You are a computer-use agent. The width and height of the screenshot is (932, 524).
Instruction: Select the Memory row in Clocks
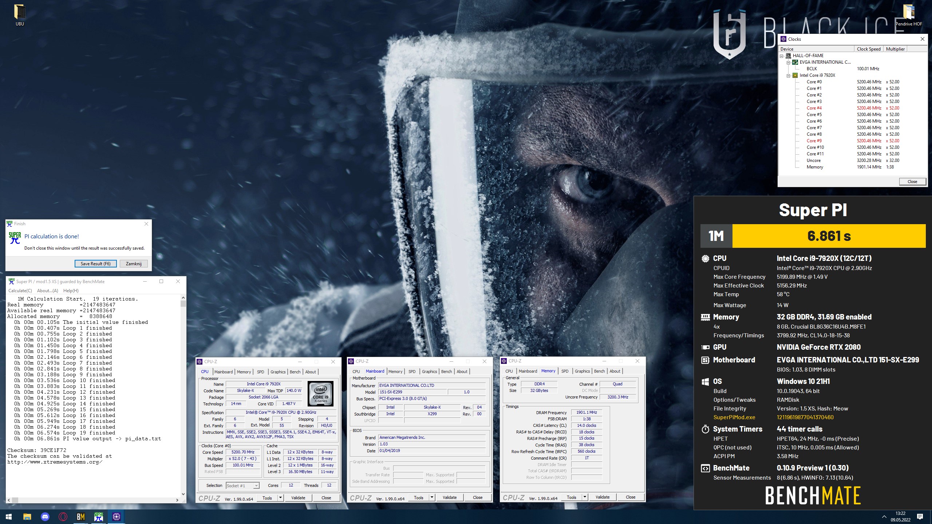coord(853,167)
